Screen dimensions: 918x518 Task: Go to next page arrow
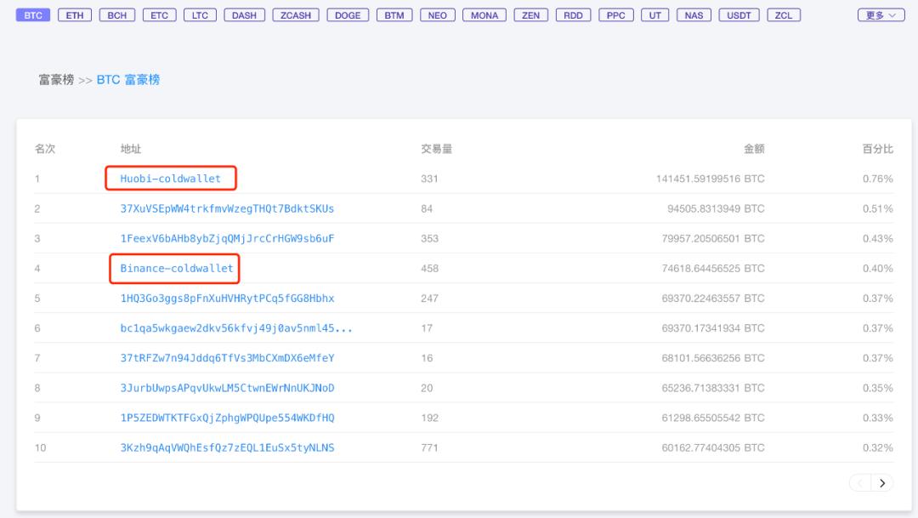pos(881,483)
